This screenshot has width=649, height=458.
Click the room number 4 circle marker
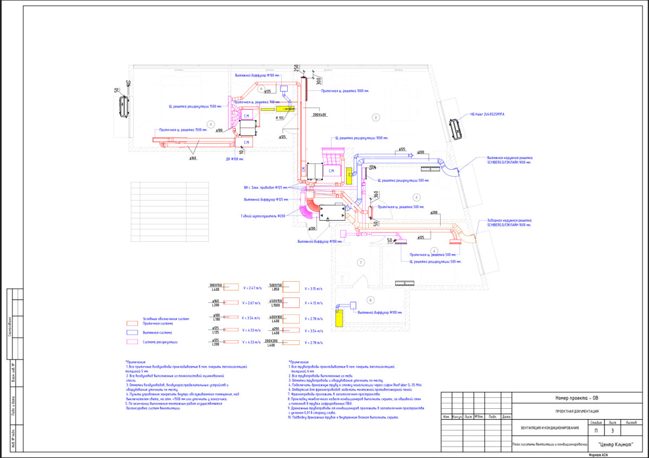coord(261,88)
